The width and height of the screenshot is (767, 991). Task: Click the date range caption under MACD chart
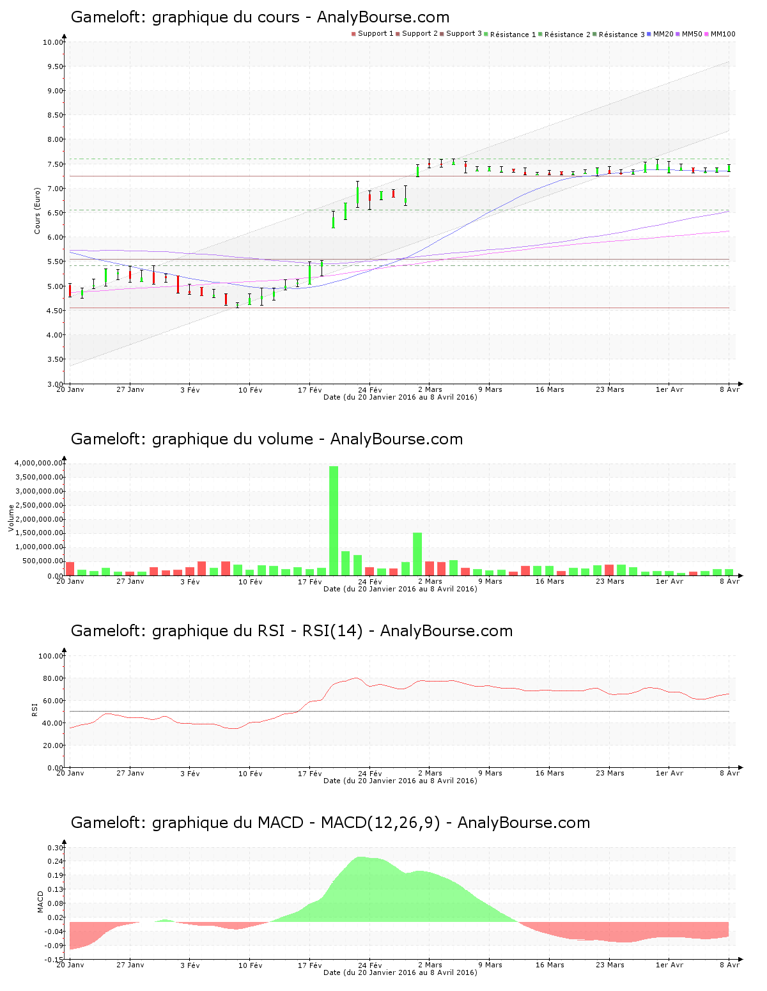pos(400,972)
